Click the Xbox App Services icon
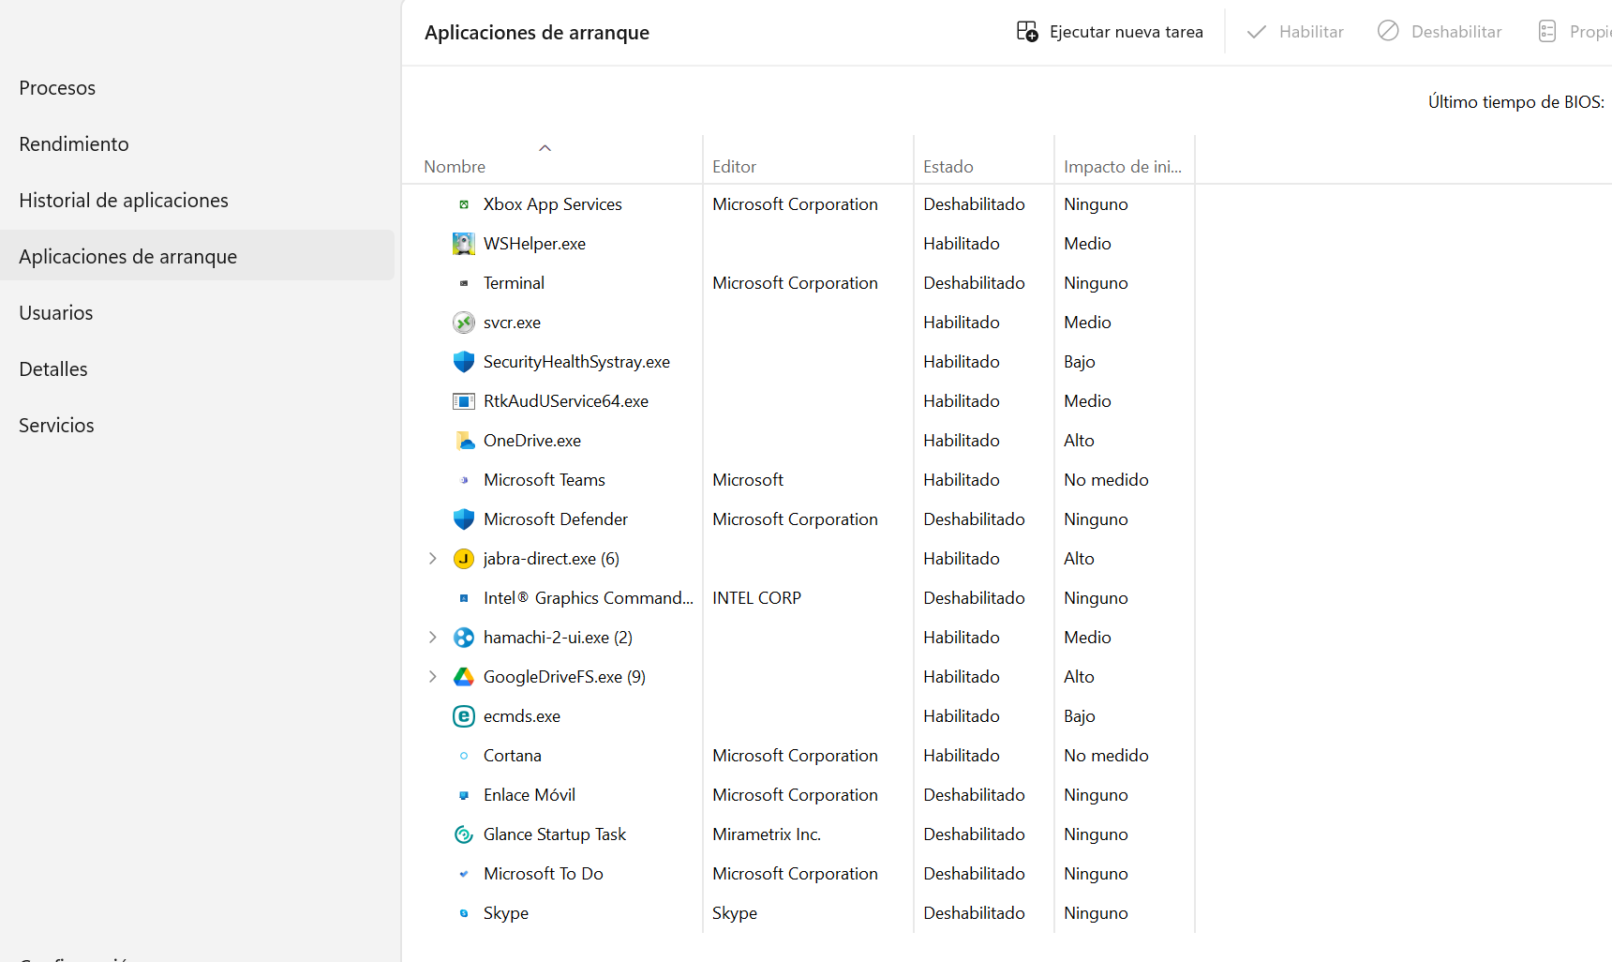Viewport: 1612px width, 962px height. (x=464, y=204)
